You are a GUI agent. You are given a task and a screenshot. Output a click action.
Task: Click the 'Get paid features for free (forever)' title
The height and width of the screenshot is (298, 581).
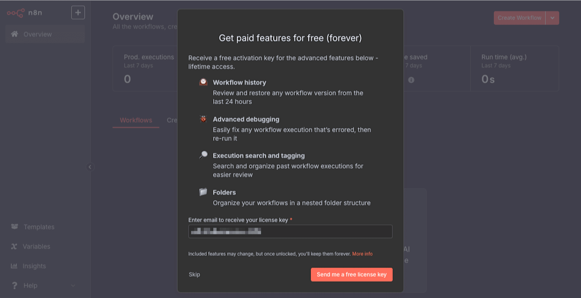pyautogui.click(x=290, y=38)
